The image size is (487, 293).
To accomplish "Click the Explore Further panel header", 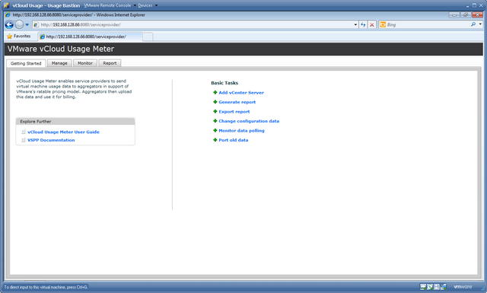I will [x=75, y=122].
